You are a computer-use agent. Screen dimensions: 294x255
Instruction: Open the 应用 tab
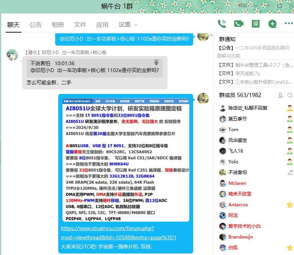102,25
